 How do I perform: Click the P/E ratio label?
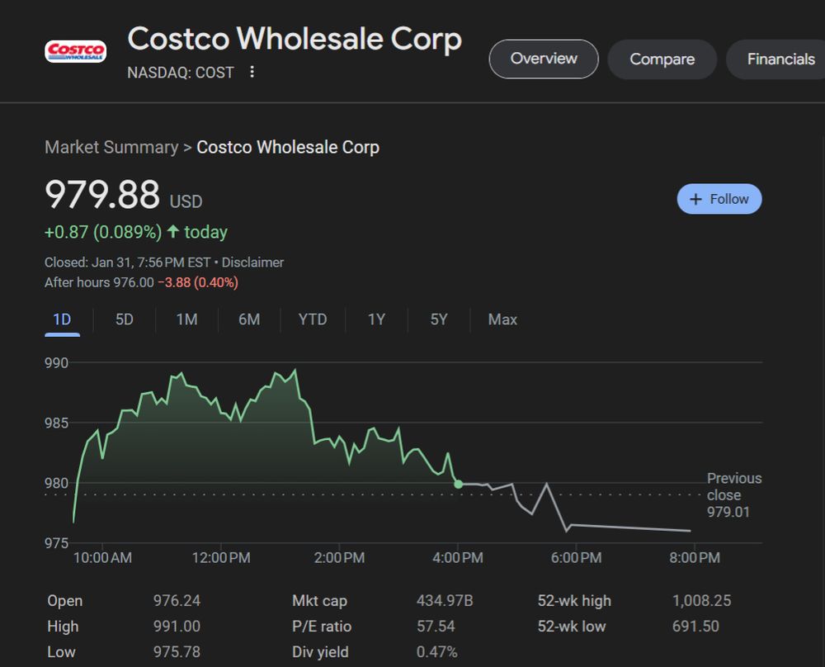click(322, 627)
